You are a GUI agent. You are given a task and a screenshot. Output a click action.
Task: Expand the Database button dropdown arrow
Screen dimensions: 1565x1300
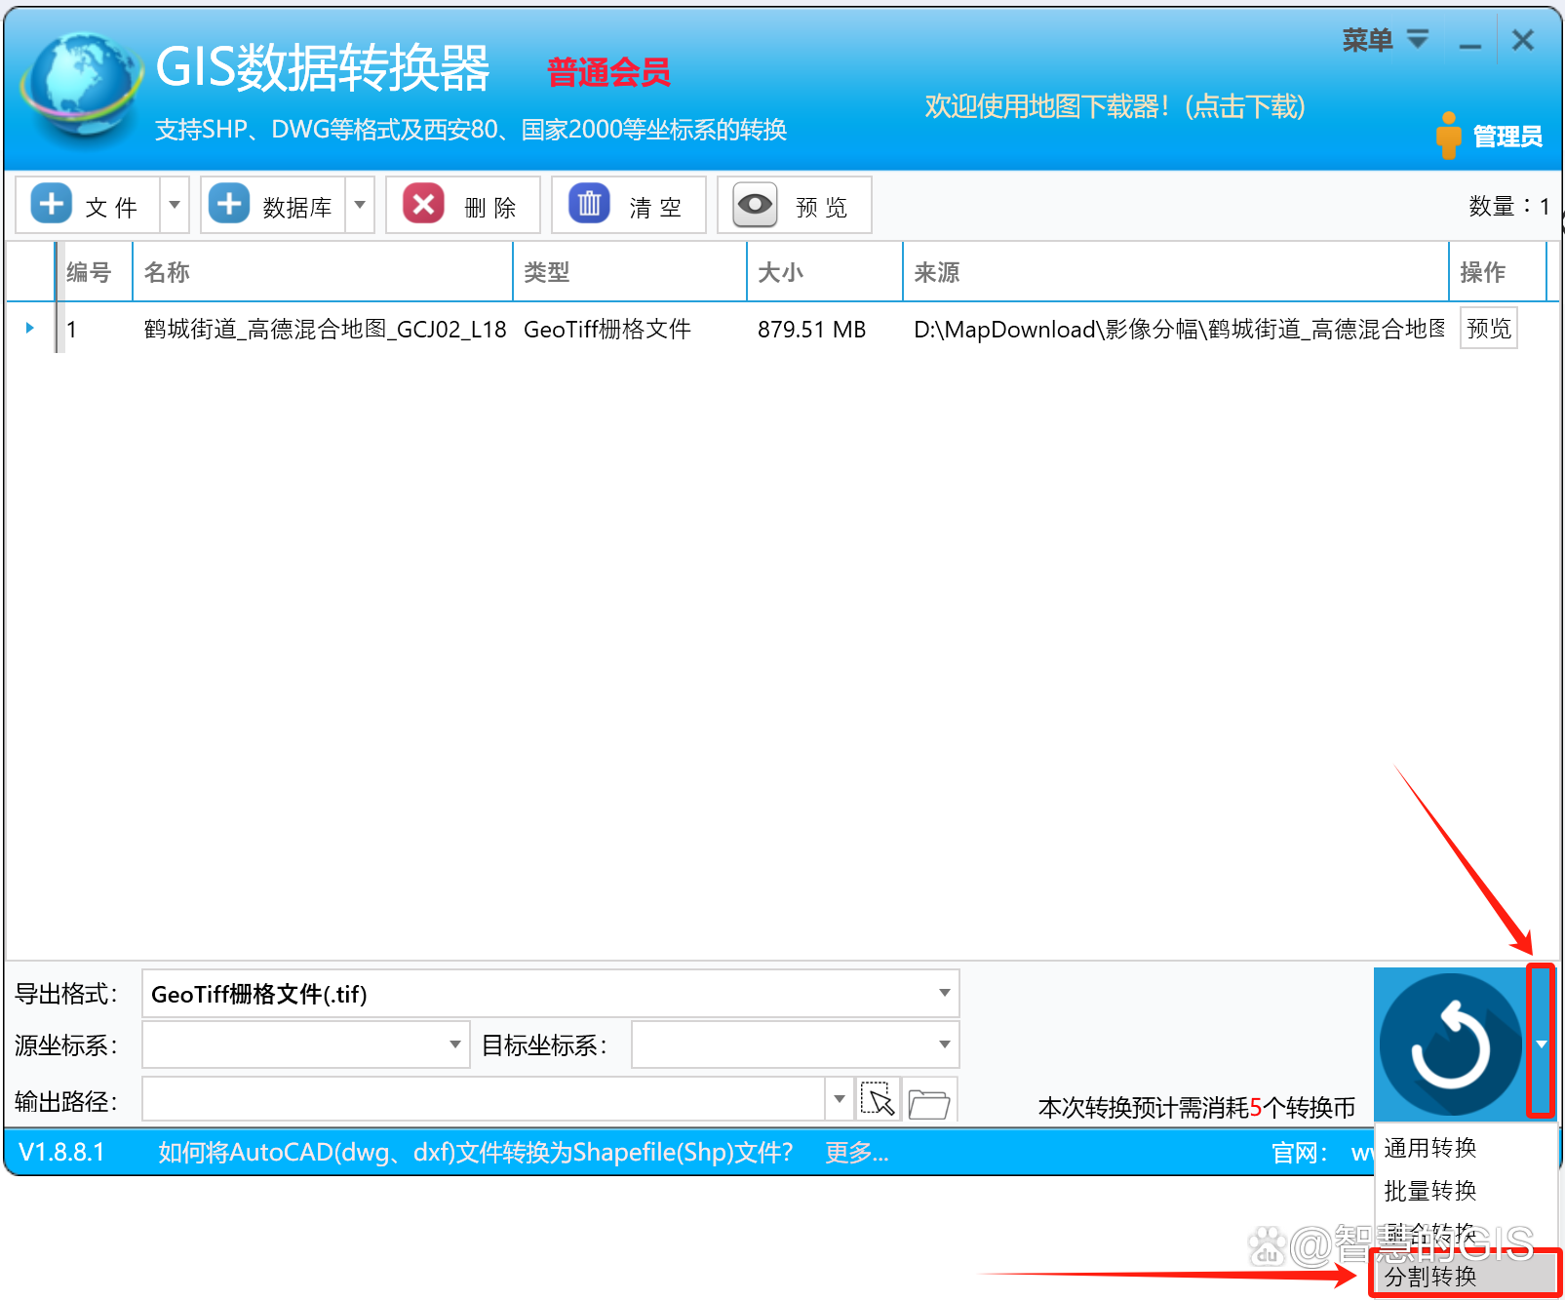click(360, 205)
